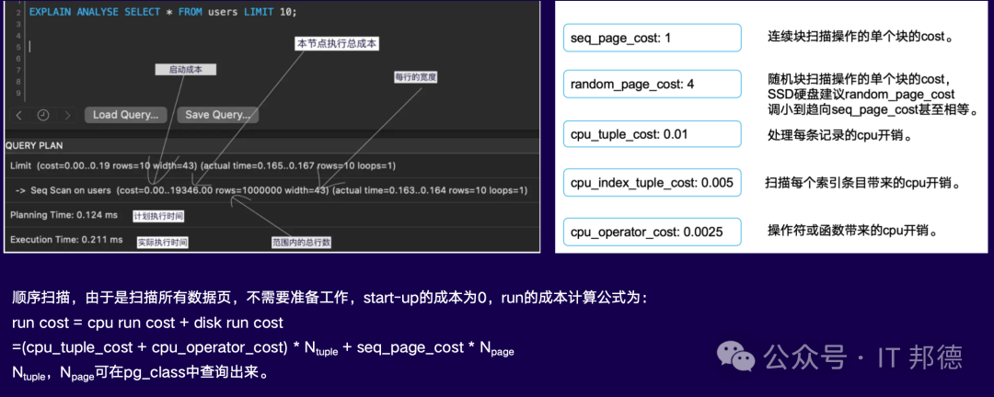Click the 顺序扫描 explanation sentence
Viewport: 994px width, 397px height.
pos(329,299)
